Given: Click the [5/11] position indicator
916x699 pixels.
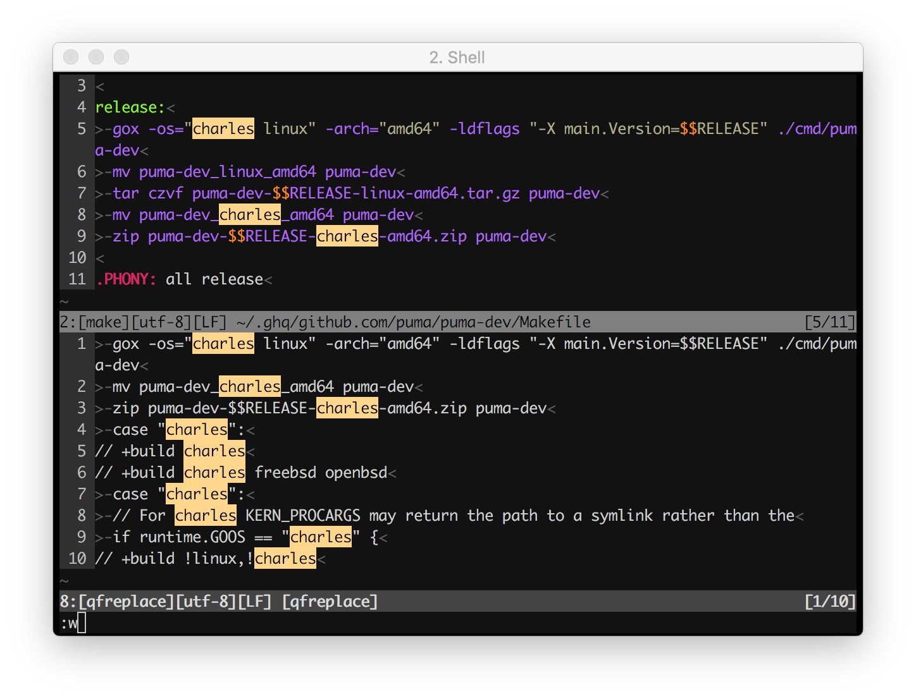Looking at the screenshot, I should (x=829, y=322).
